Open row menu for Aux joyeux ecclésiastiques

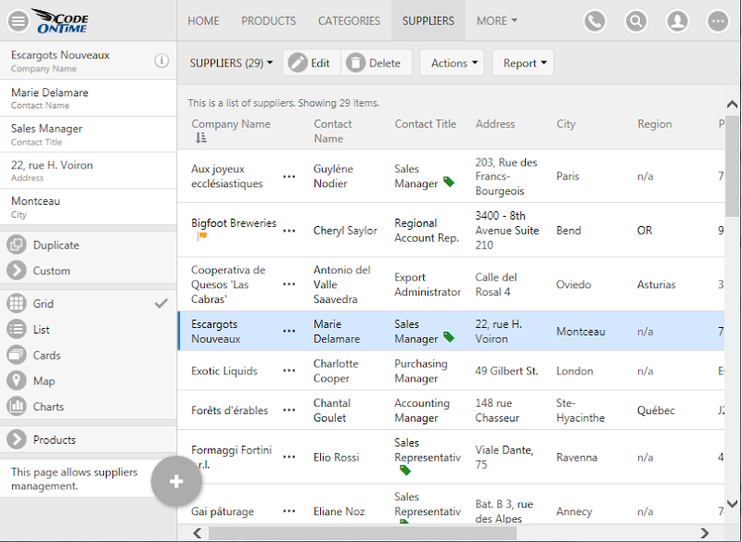coord(289,176)
